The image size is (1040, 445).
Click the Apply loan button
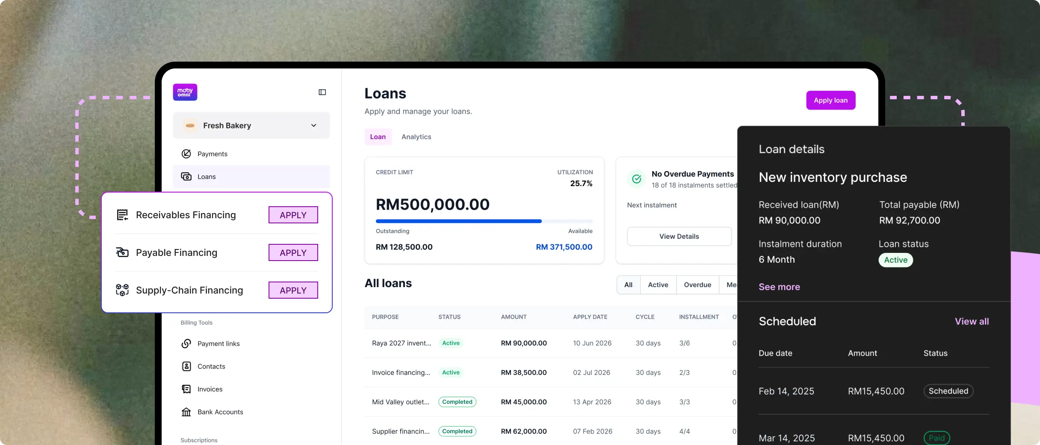pyautogui.click(x=831, y=100)
